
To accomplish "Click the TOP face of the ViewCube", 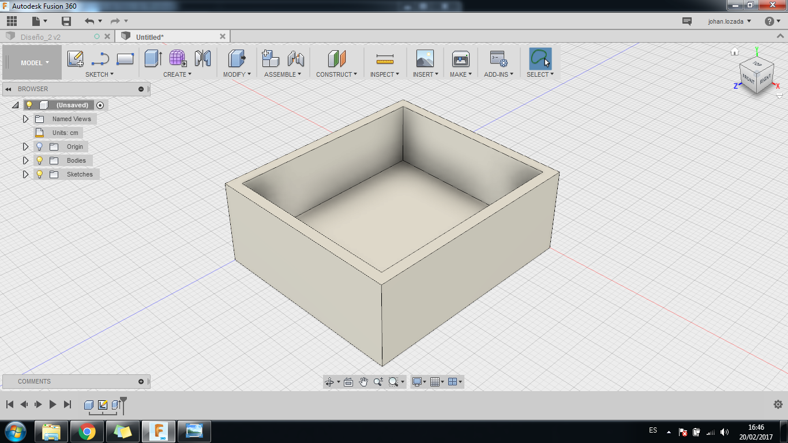I will [x=757, y=64].
